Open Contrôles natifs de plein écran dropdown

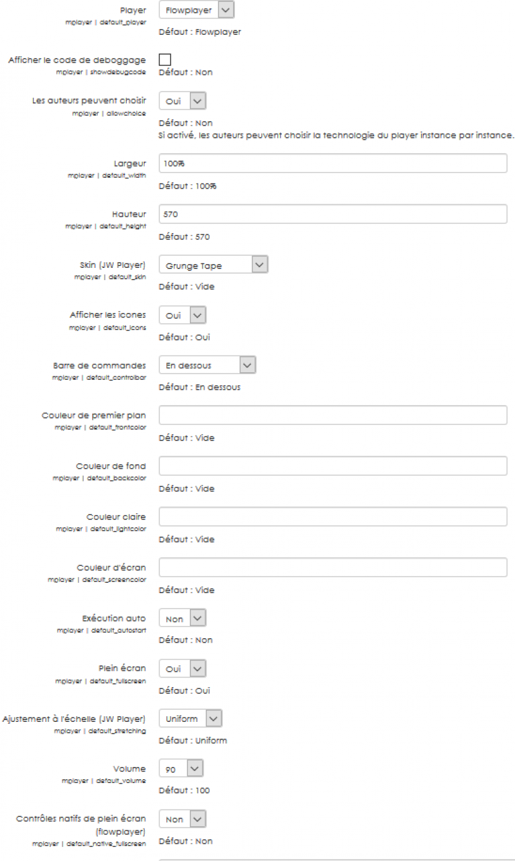[x=182, y=819]
